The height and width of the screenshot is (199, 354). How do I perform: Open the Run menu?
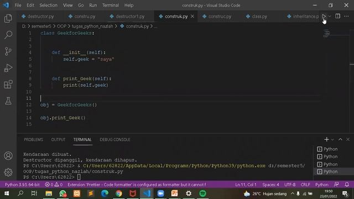[93, 5]
